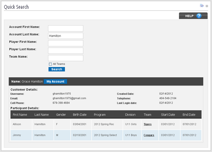The width and height of the screenshot is (212, 152).
Task: Click the gender F cell in Allison's row
Action: 62,124
